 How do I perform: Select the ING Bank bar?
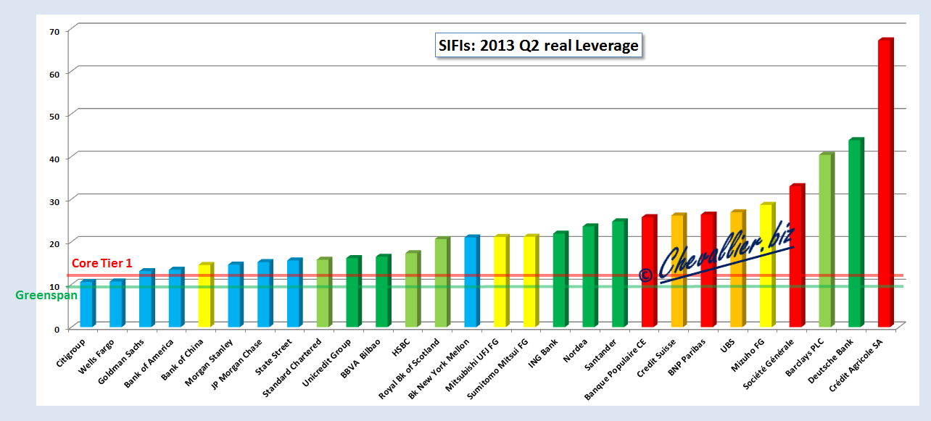coord(561,280)
